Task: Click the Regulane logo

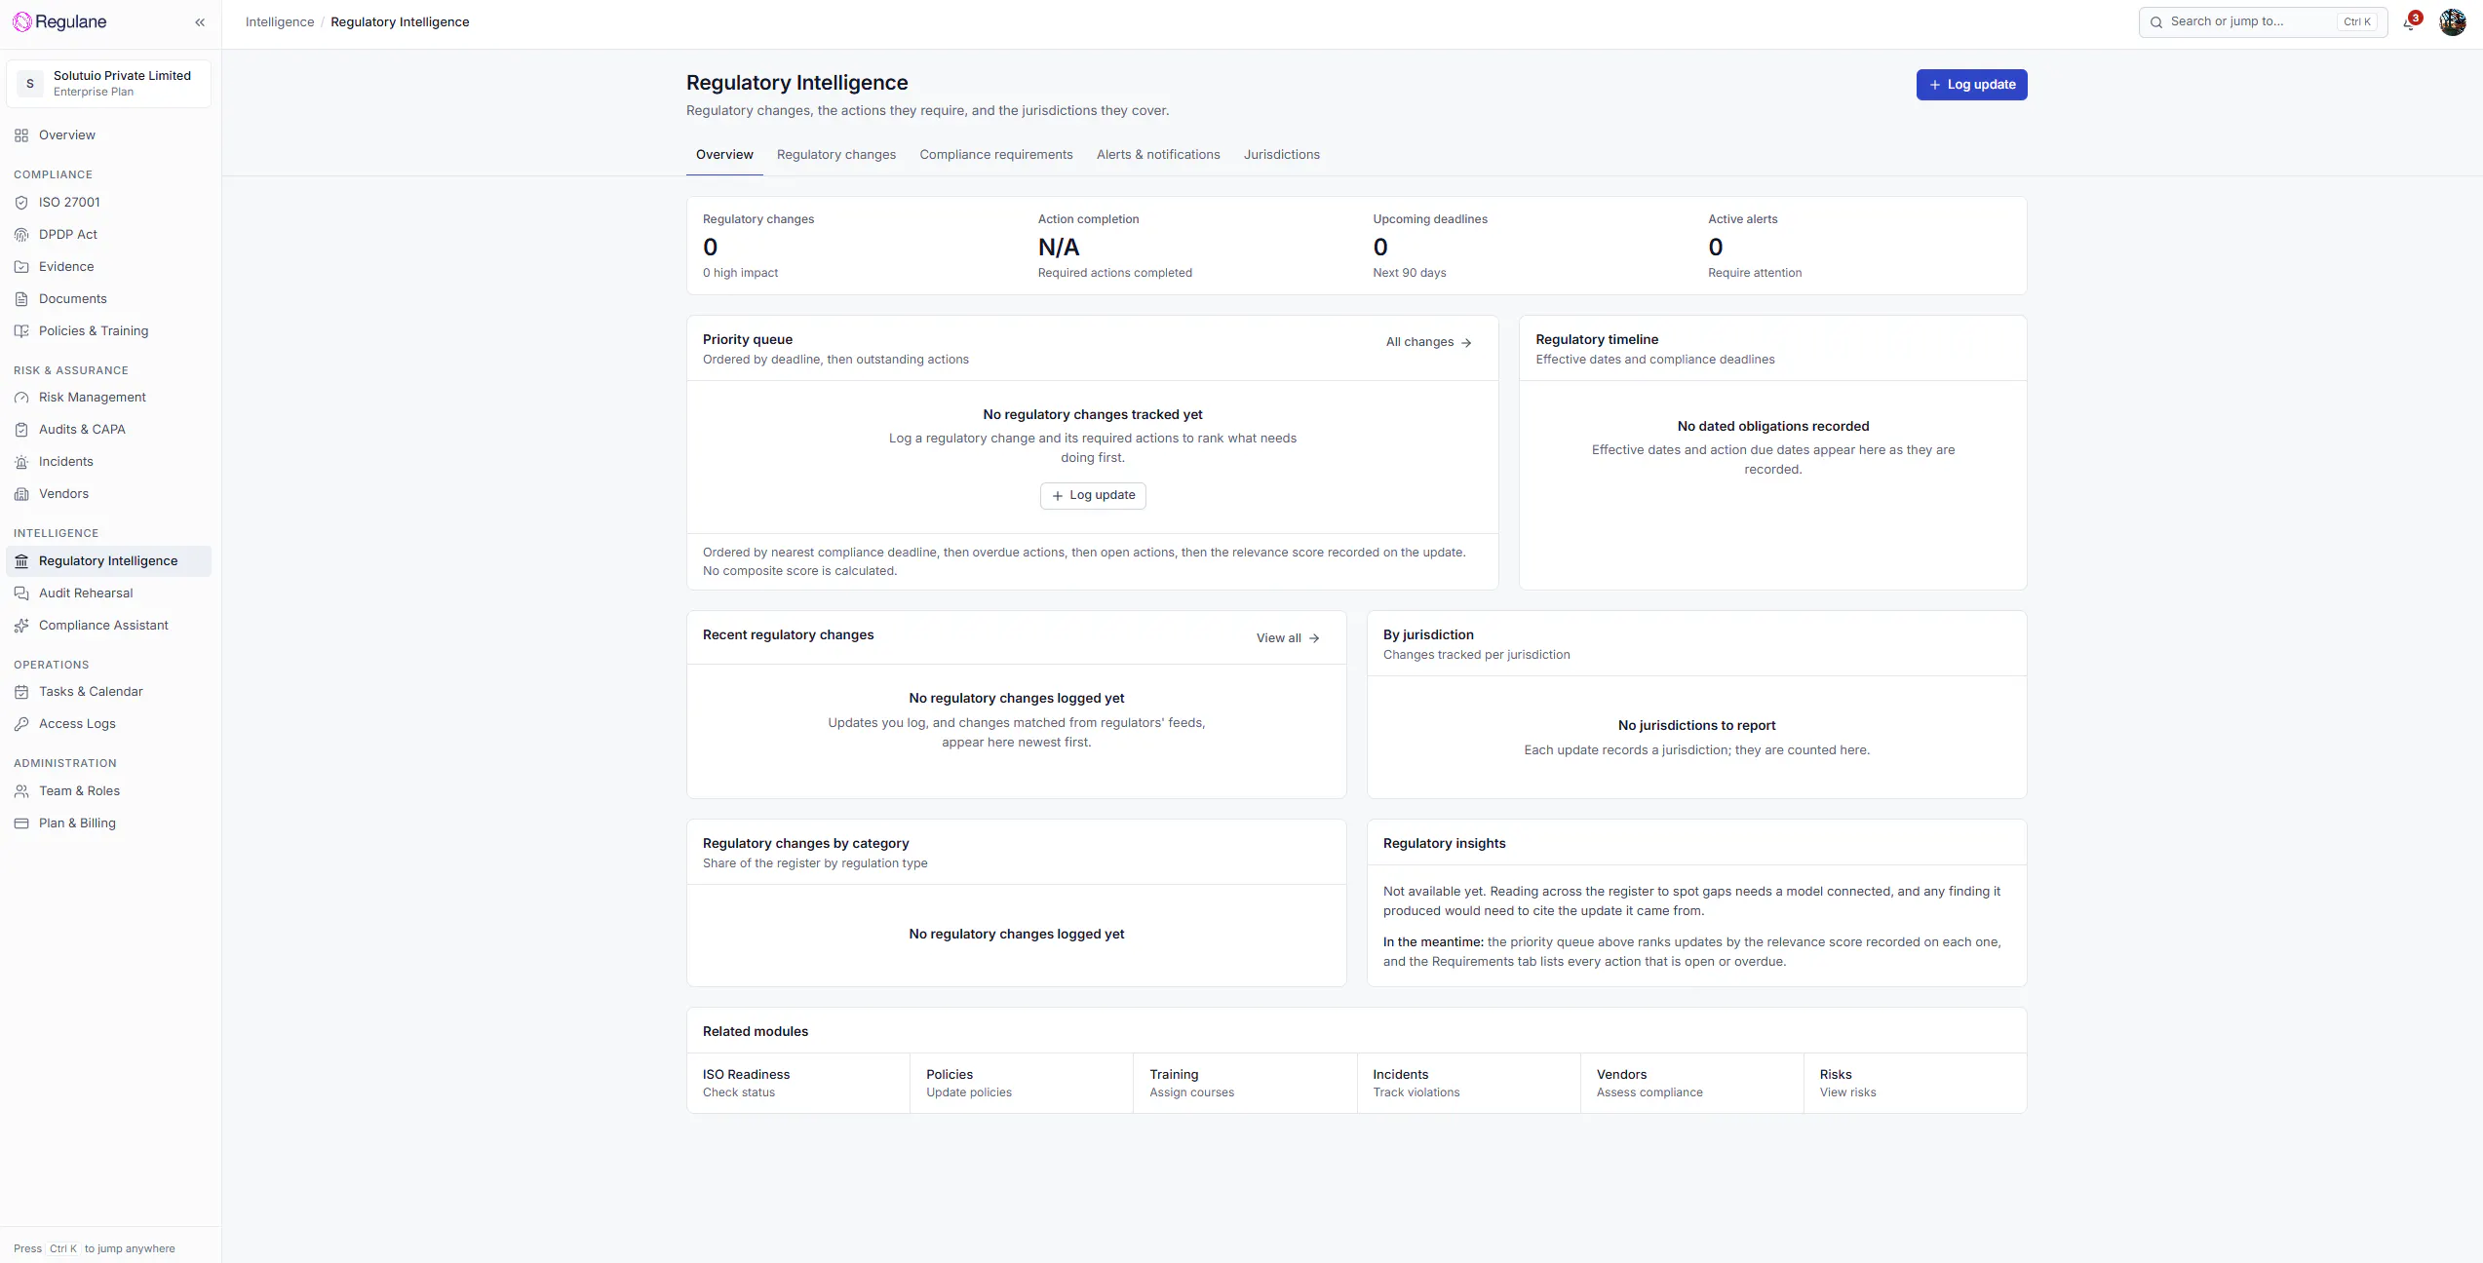Action: (59, 21)
